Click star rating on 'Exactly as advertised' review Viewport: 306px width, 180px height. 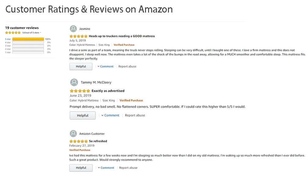click(x=80, y=91)
